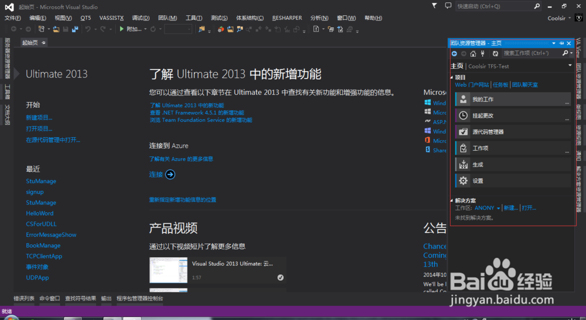This screenshot has width=586, height=320.
Task: Click the red tomato Visual Assist icon
Action: pos(221,29)
